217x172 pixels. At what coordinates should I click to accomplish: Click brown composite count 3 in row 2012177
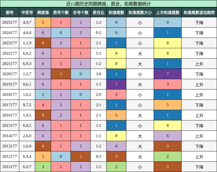(x=81, y=156)
